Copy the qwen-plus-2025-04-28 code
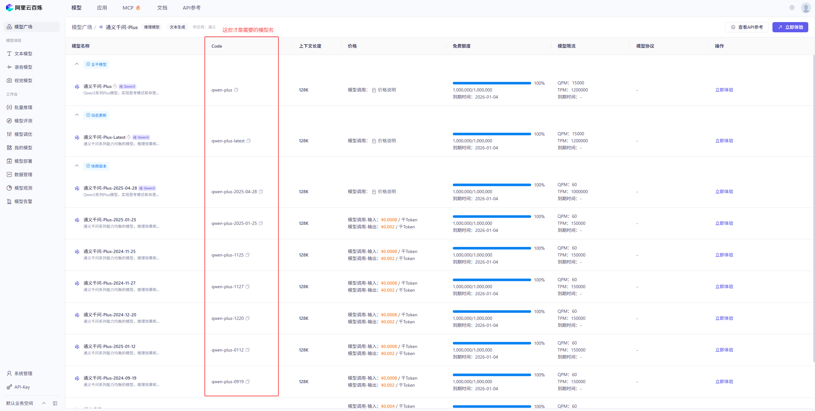 click(261, 192)
